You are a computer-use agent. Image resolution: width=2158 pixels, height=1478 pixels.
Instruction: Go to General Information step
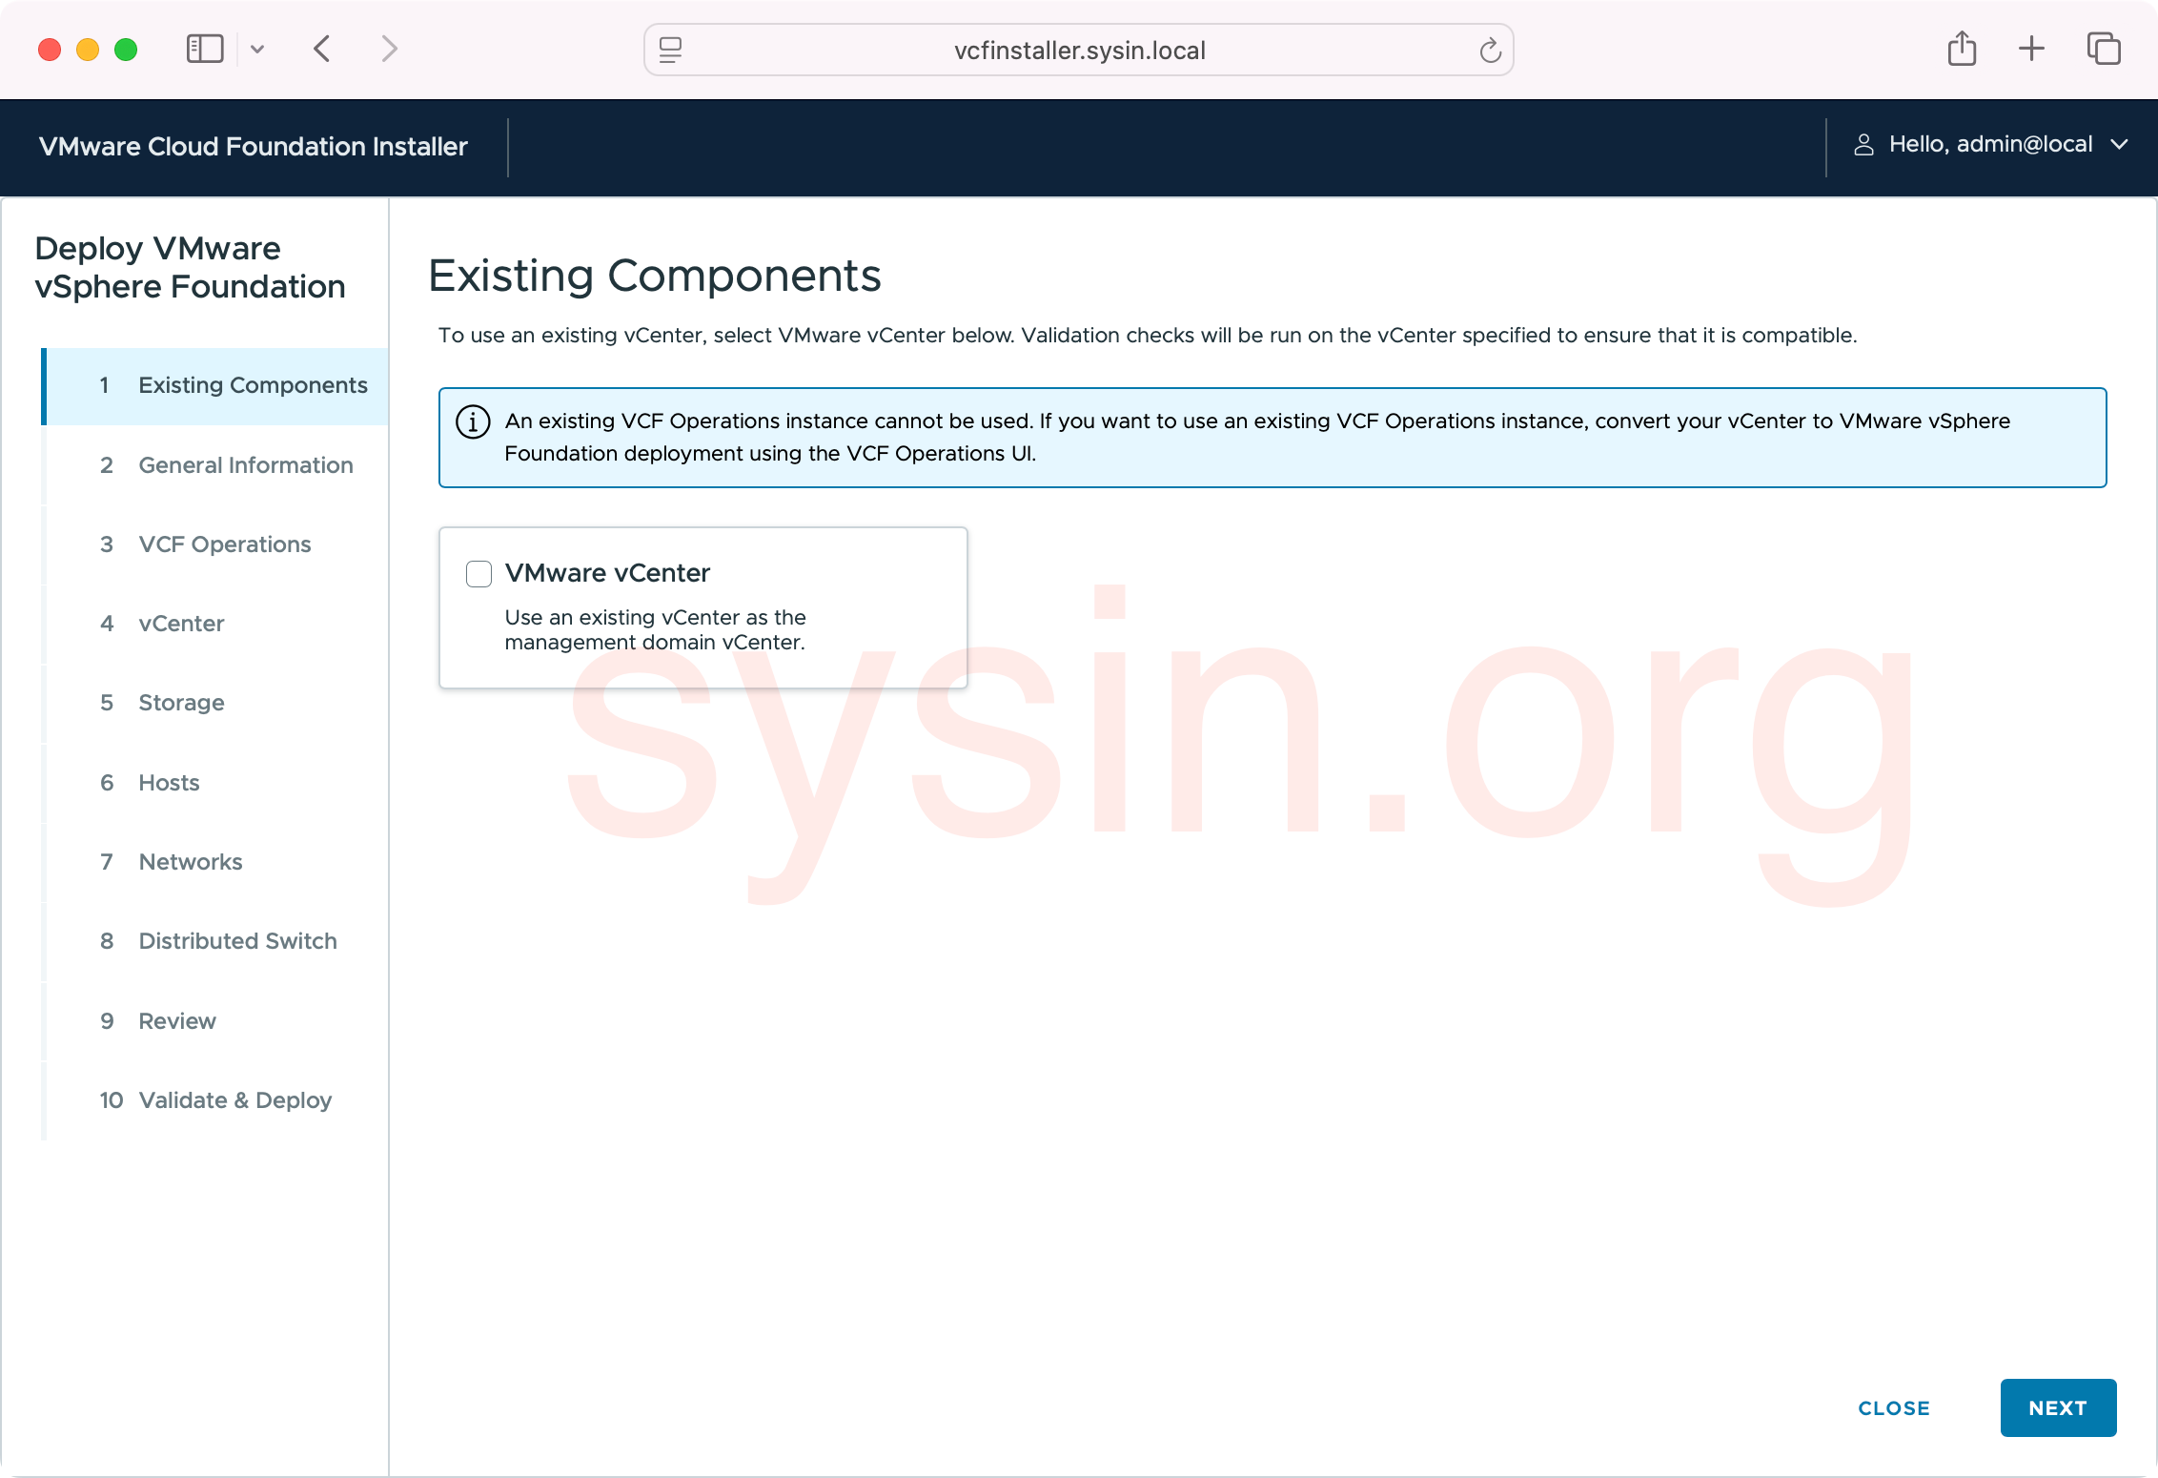(245, 465)
